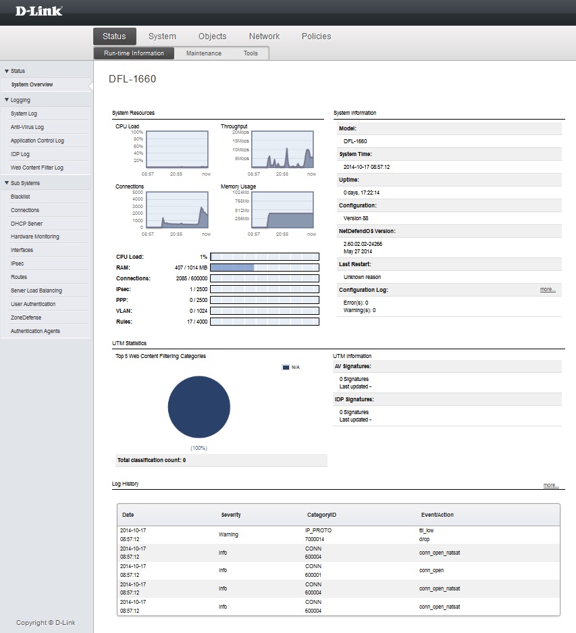Image resolution: width=576 pixels, height=633 pixels.
Task: Click the RAM usage progress bar
Action: (265, 268)
